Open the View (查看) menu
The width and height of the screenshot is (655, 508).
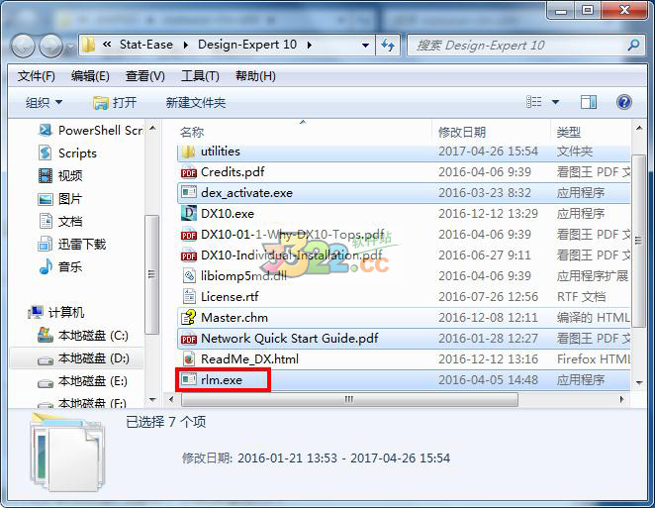pos(145,76)
